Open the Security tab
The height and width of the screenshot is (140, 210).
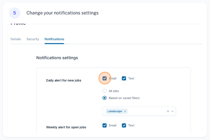pos(33,39)
